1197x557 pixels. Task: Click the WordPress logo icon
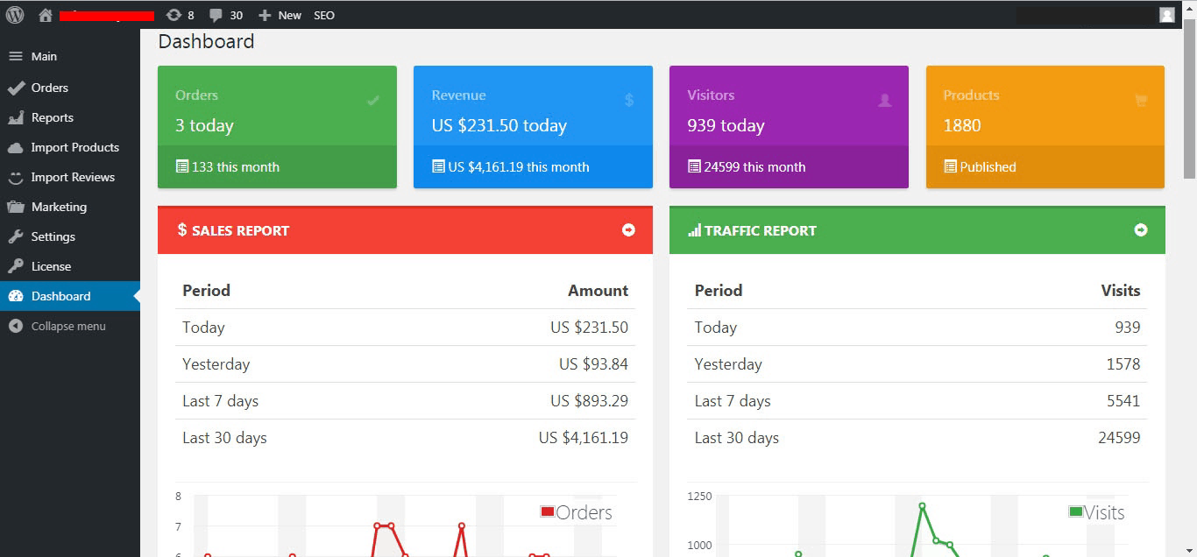(x=15, y=15)
